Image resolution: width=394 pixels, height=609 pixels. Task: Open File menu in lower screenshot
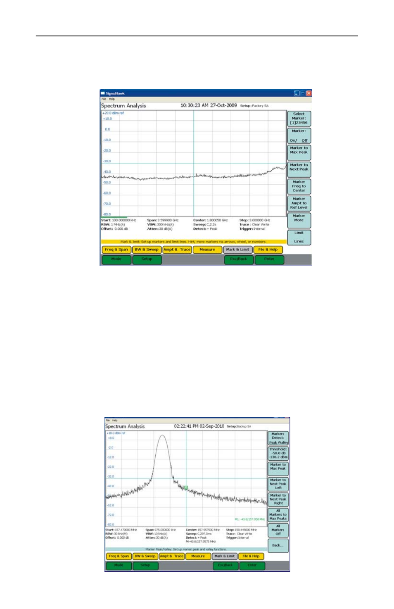[x=108, y=420]
